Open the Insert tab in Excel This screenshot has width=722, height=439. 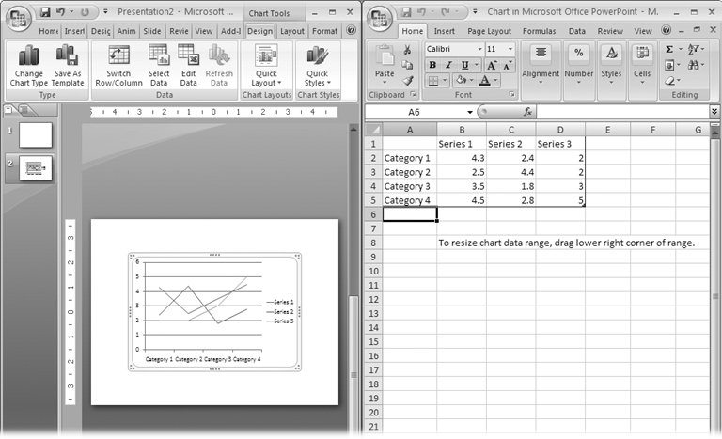[x=444, y=31]
